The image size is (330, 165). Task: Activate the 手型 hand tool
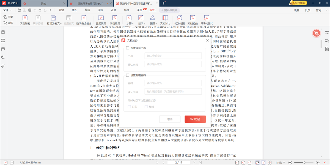8,16
